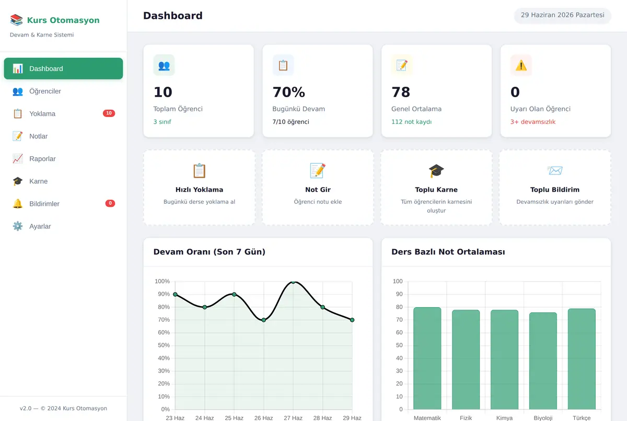
Task: Click the "3 sınıf" text
Action: tap(162, 122)
